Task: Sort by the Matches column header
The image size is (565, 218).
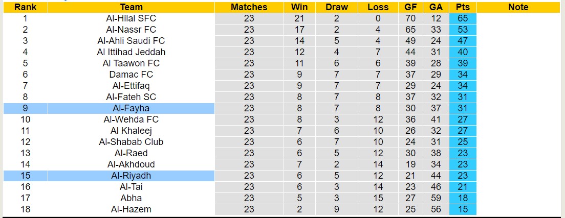Action: [249, 7]
